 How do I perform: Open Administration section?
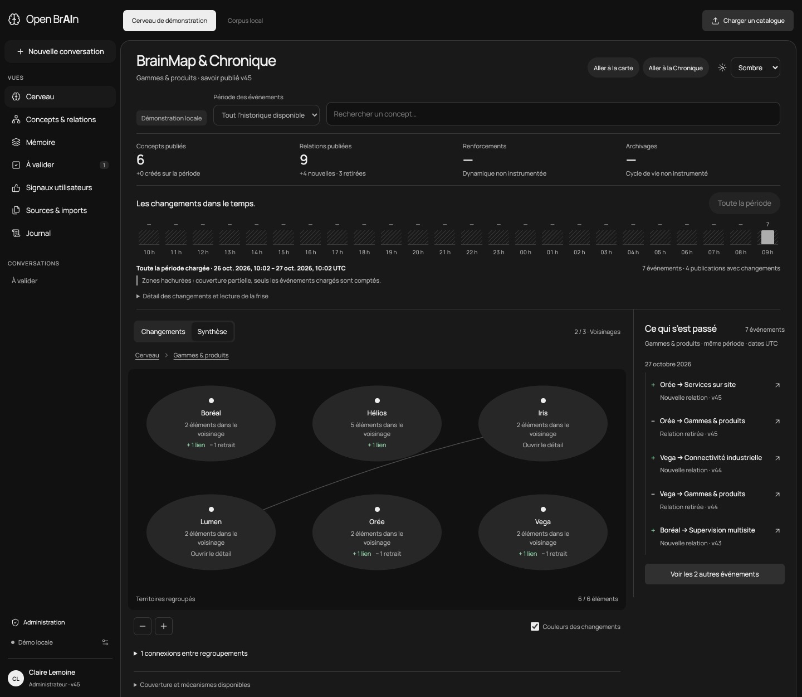(x=60, y=622)
